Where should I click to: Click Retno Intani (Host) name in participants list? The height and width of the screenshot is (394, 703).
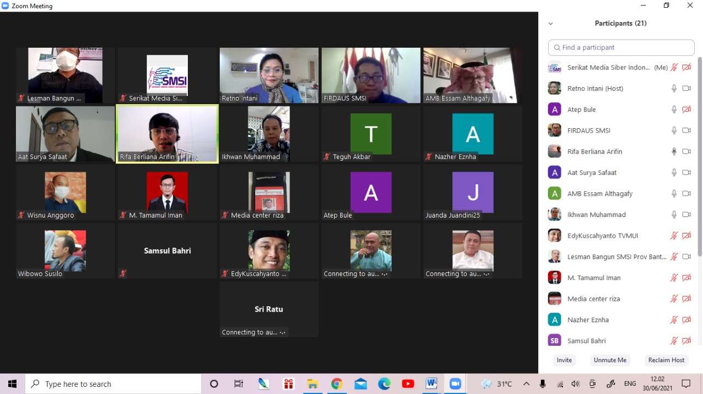click(x=595, y=88)
